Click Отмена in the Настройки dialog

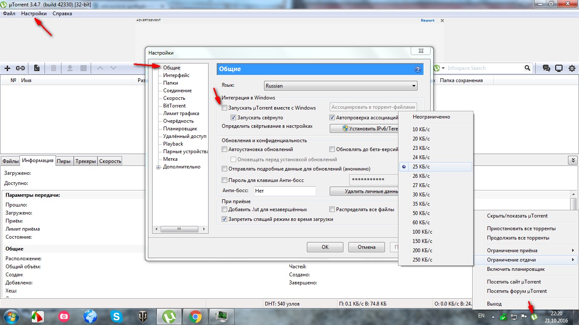click(x=367, y=247)
